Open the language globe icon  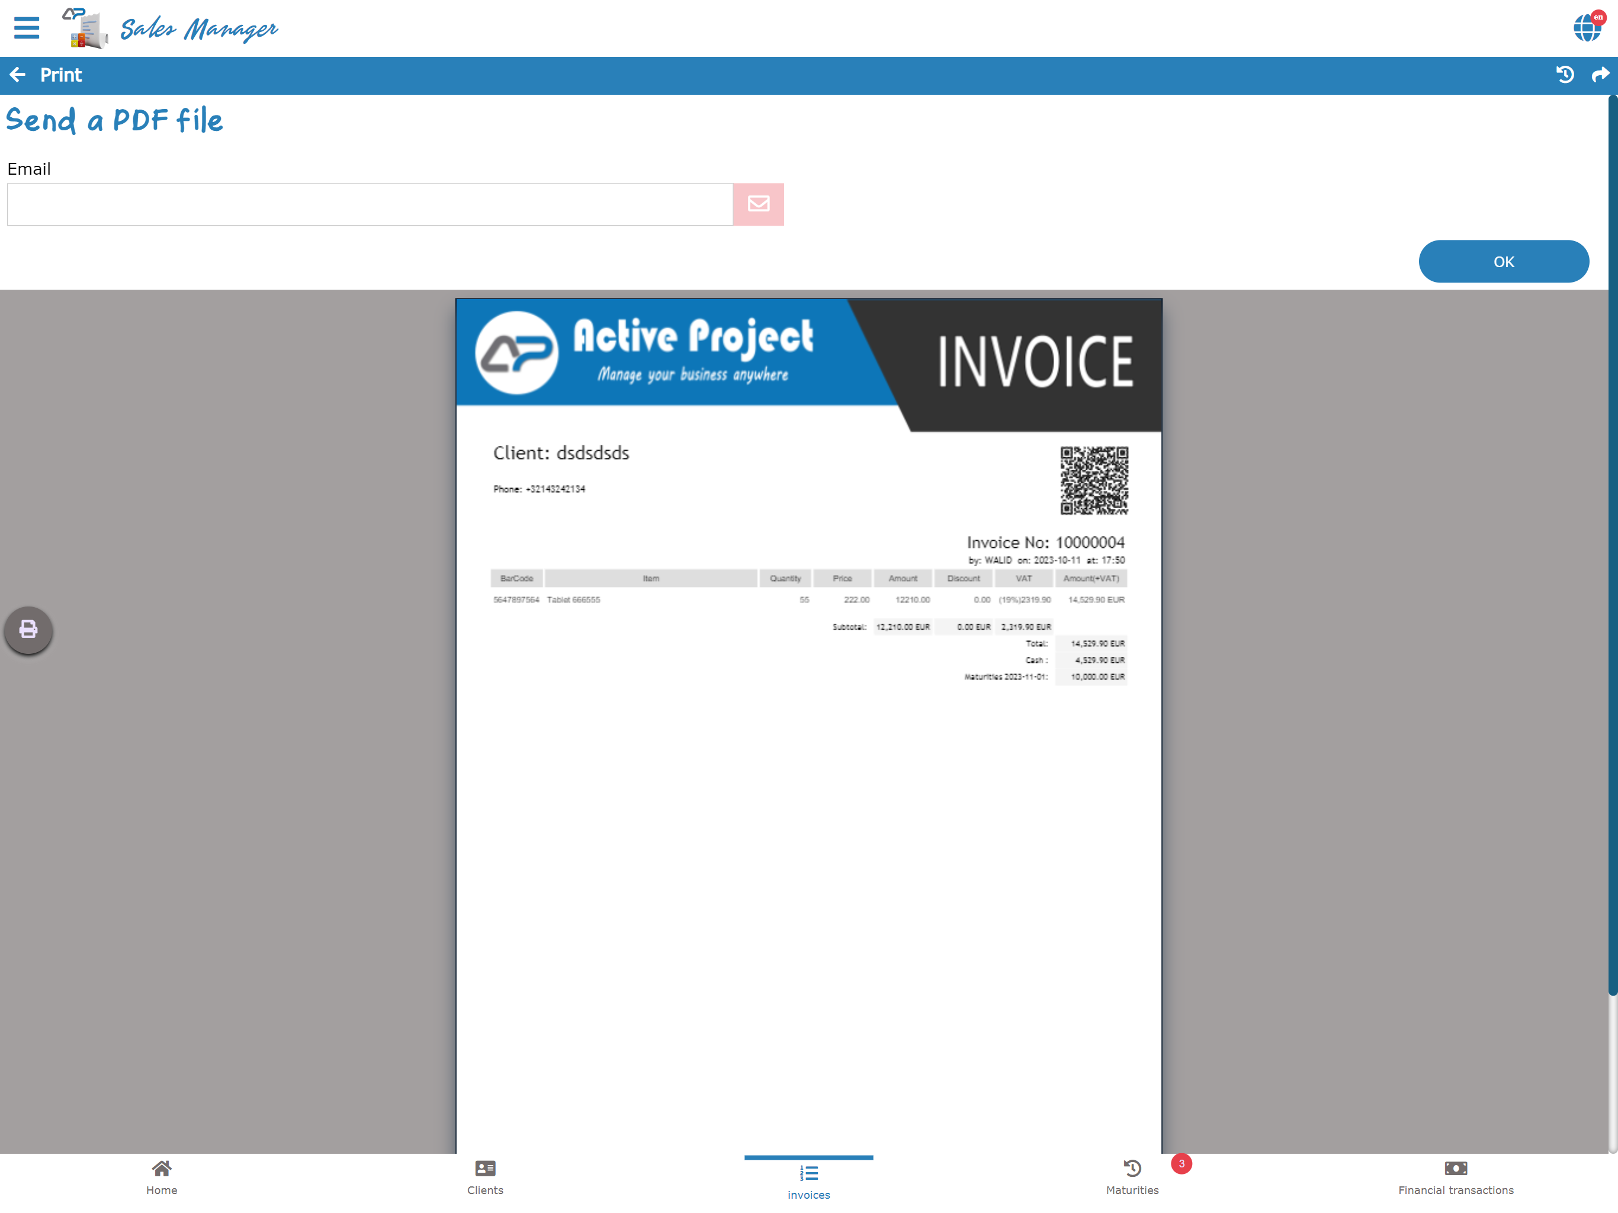click(1586, 28)
